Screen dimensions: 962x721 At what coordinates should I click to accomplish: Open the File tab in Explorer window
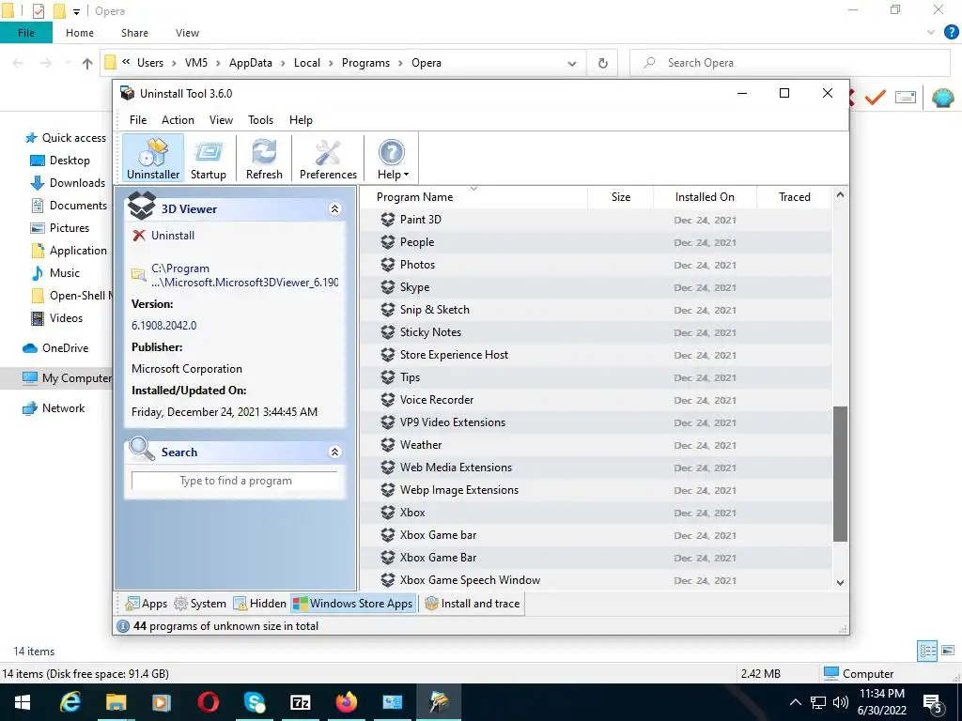coord(25,33)
